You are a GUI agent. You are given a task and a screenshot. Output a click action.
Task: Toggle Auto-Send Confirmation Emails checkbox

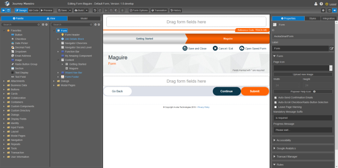pyautogui.click(x=275, y=98)
